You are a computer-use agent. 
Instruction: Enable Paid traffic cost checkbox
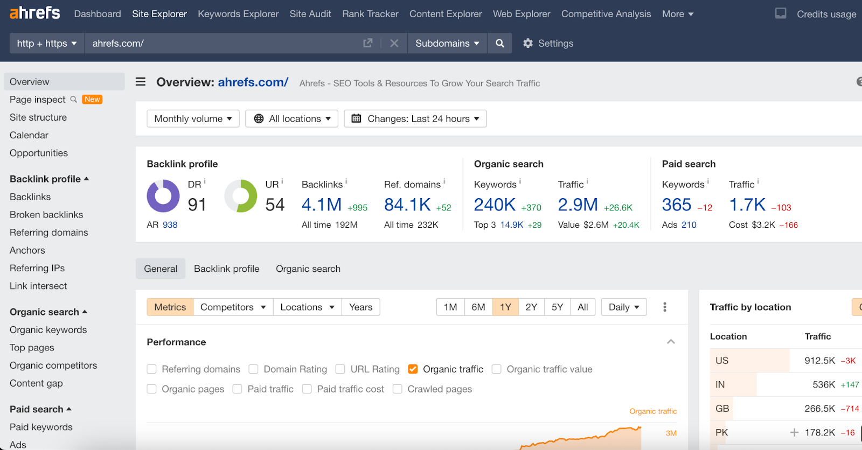point(307,389)
